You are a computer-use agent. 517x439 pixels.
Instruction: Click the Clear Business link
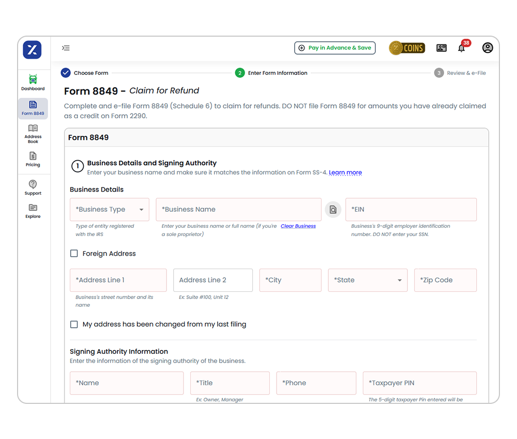click(x=298, y=226)
